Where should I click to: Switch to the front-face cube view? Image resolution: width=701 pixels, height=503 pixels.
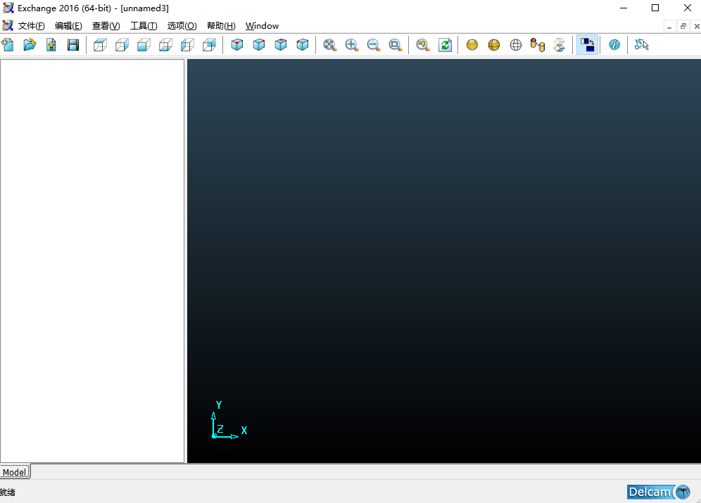pyautogui.click(x=144, y=45)
